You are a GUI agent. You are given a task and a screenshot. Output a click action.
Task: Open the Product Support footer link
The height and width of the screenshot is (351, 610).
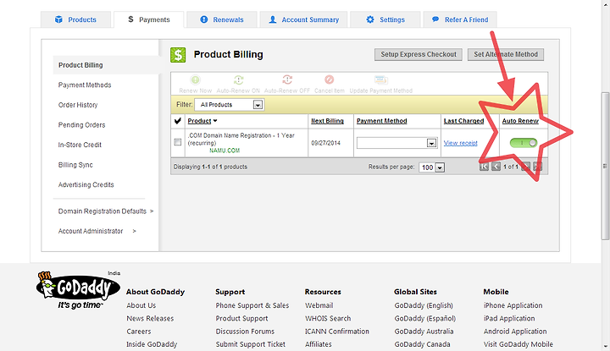click(x=242, y=318)
